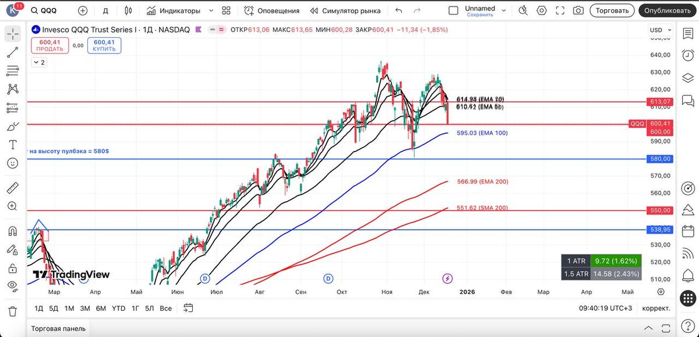The width and height of the screenshot is (699, 337).
Task: Open quick search lightning icon
Action: [523, 10]
